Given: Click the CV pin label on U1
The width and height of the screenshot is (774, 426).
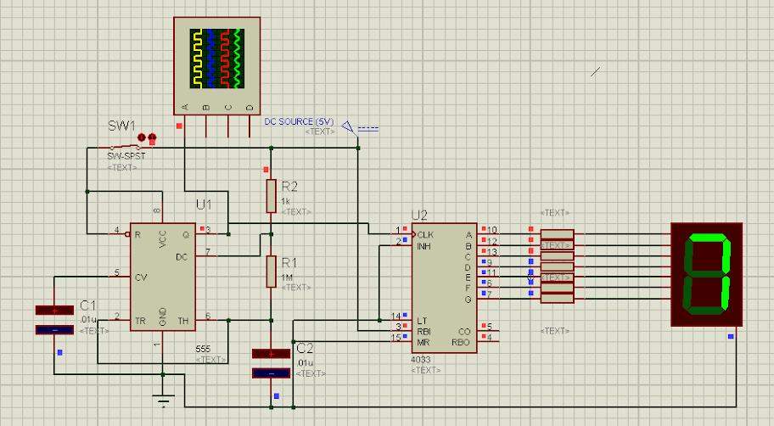Looking at the screenshot, I should (x=141, y=277).
